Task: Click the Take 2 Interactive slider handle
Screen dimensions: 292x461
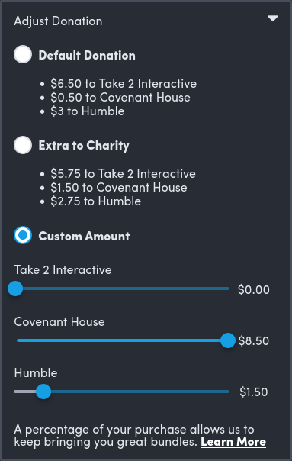Action: point(15,289)
